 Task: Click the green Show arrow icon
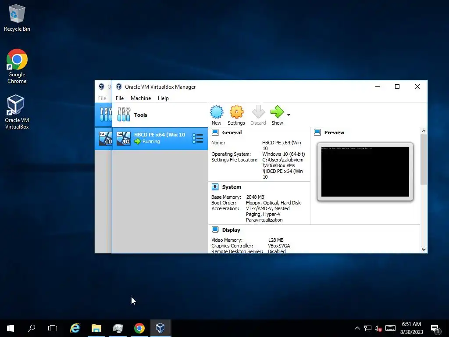click(277, 112)
